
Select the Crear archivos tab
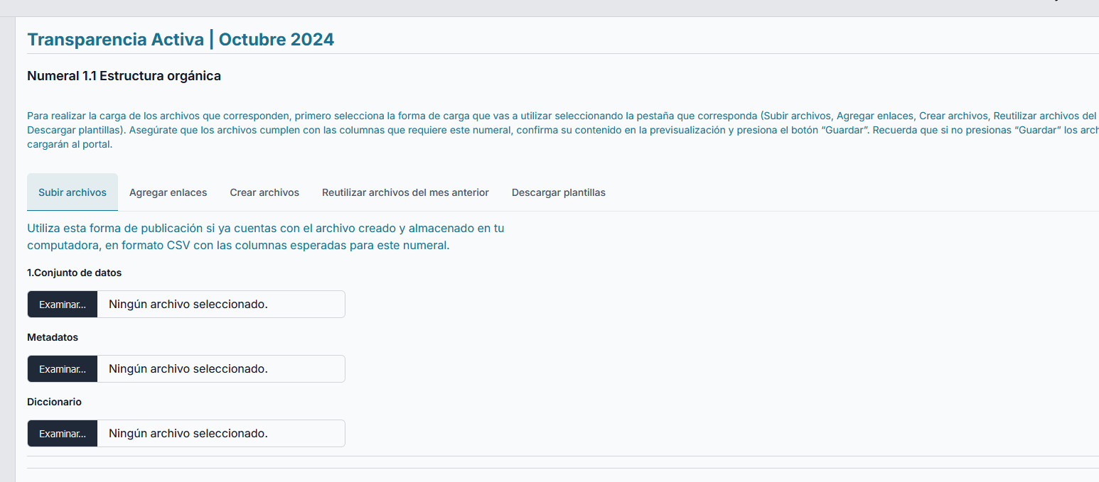tap(264, 192)
